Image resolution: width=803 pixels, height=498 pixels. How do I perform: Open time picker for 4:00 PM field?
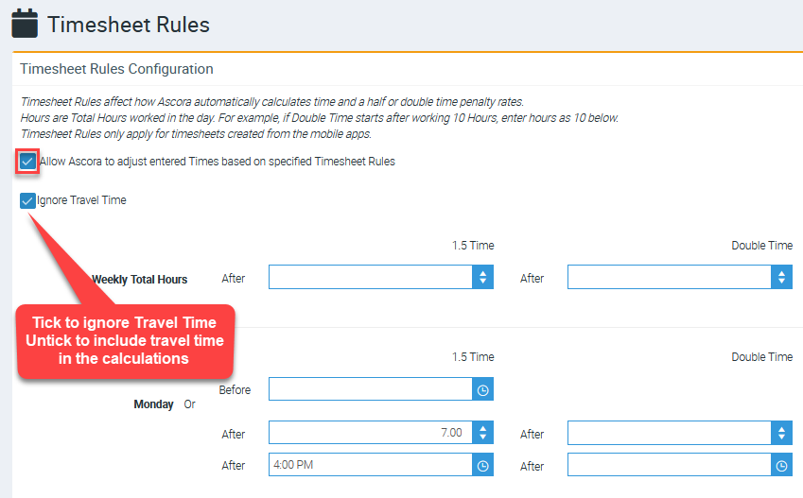click(x=482, y=465)
